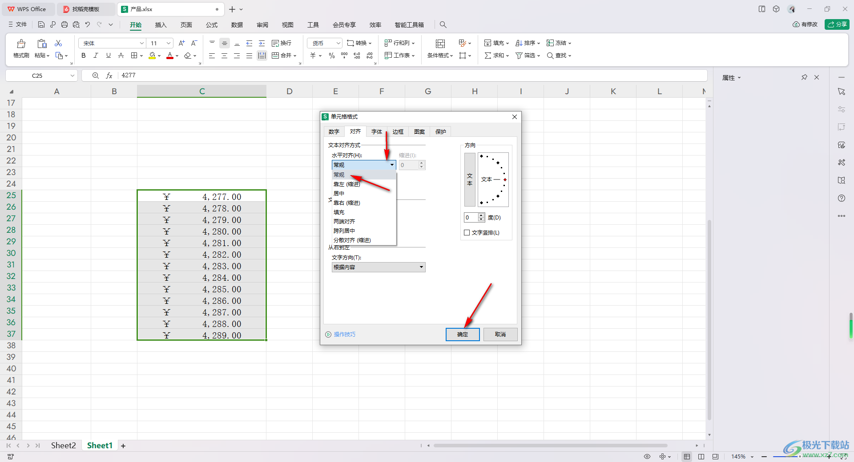Click the print icon in quick toolbar
This screenshot has height=462, width=854.
click(64, 25)
